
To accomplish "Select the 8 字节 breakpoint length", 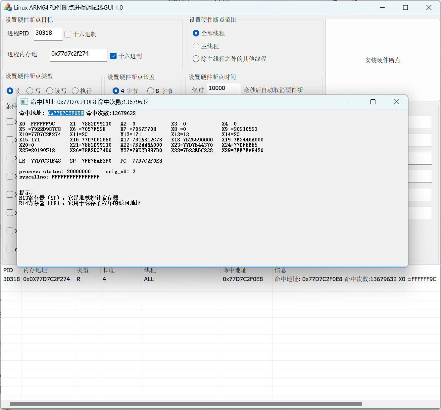I will [x=151, y=91].
